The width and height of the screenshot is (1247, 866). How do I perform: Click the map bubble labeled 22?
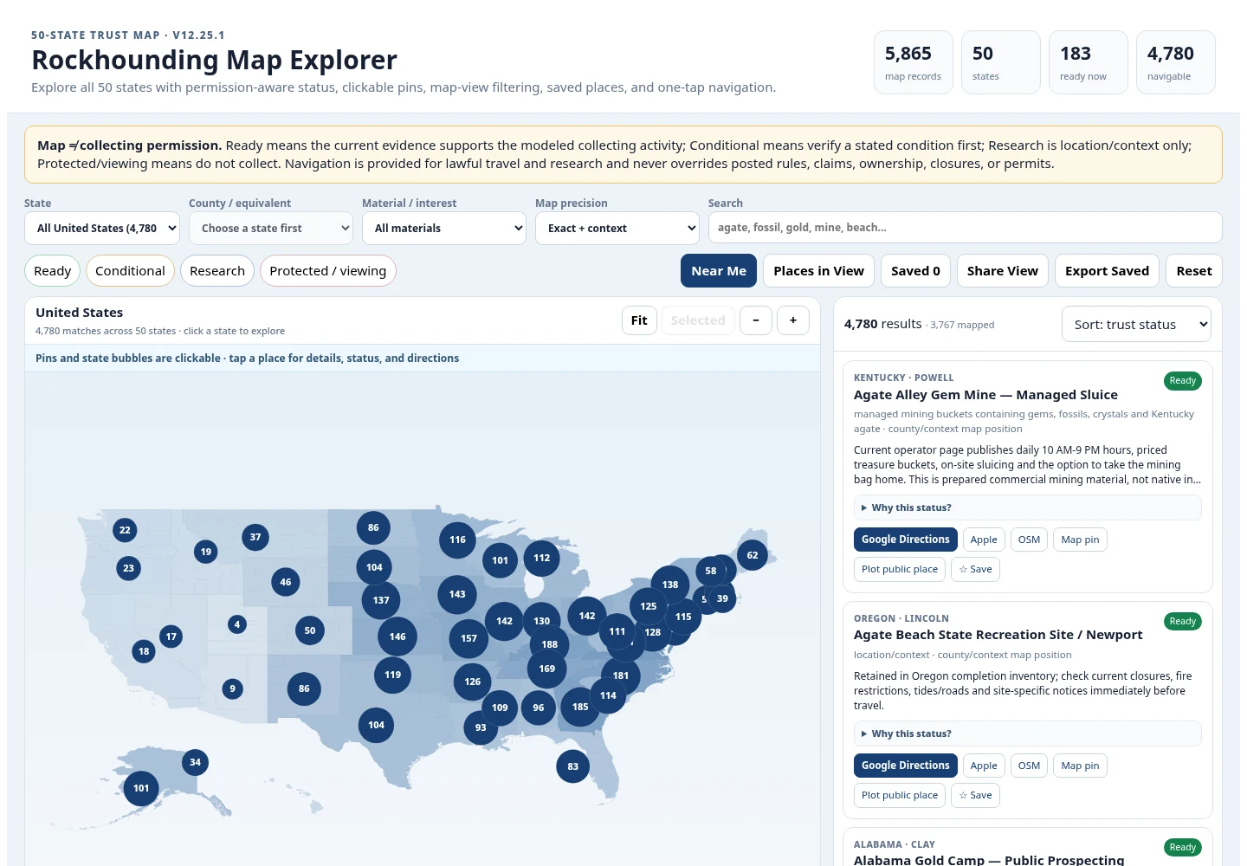point(125,530)
